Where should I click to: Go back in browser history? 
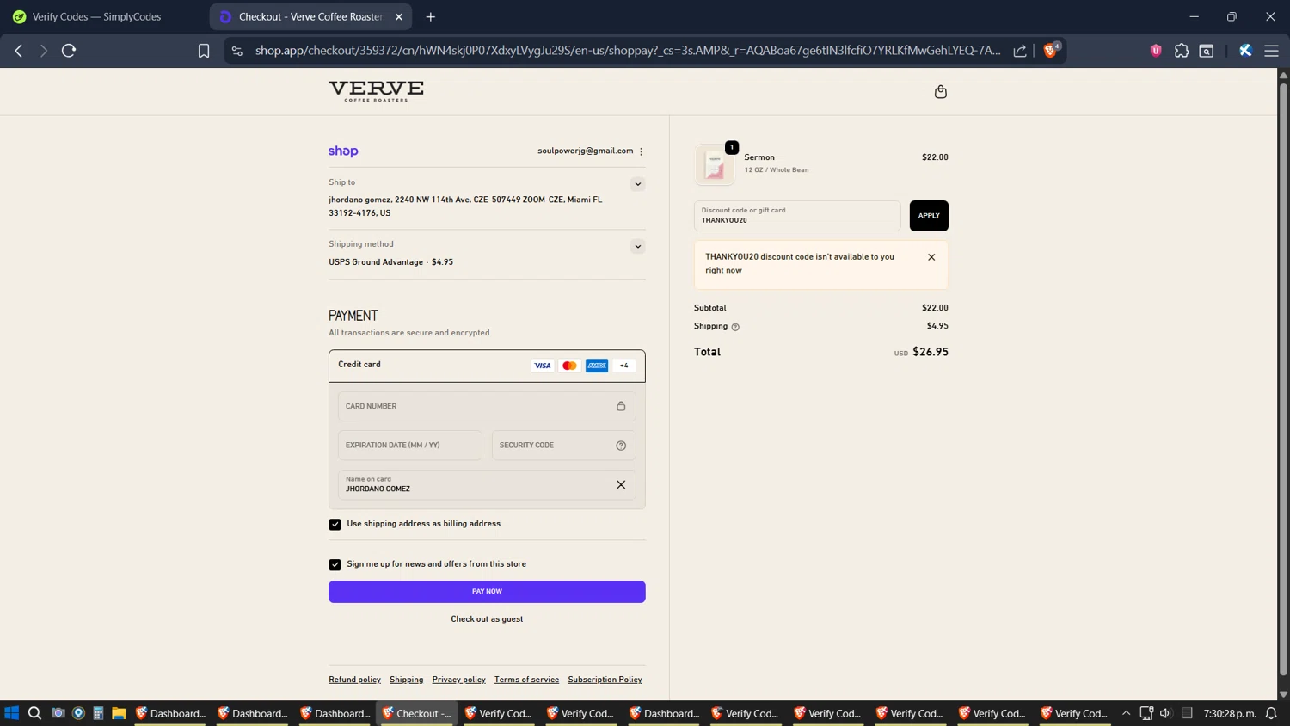(19, 51)
